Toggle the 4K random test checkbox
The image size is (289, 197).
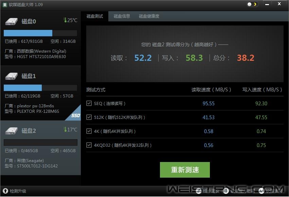point(89,131)
